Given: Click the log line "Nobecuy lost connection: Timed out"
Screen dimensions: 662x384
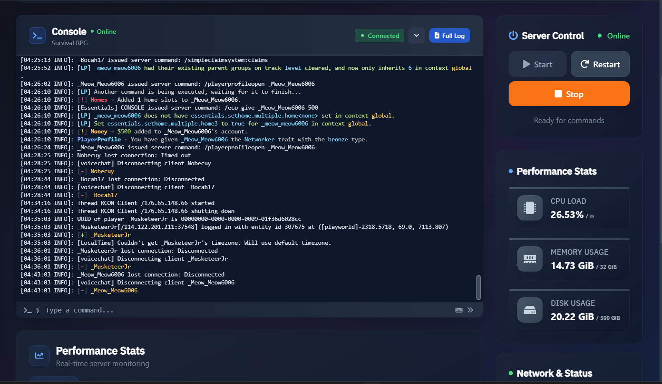Looking at the screenshot, I should coord(106,155).
